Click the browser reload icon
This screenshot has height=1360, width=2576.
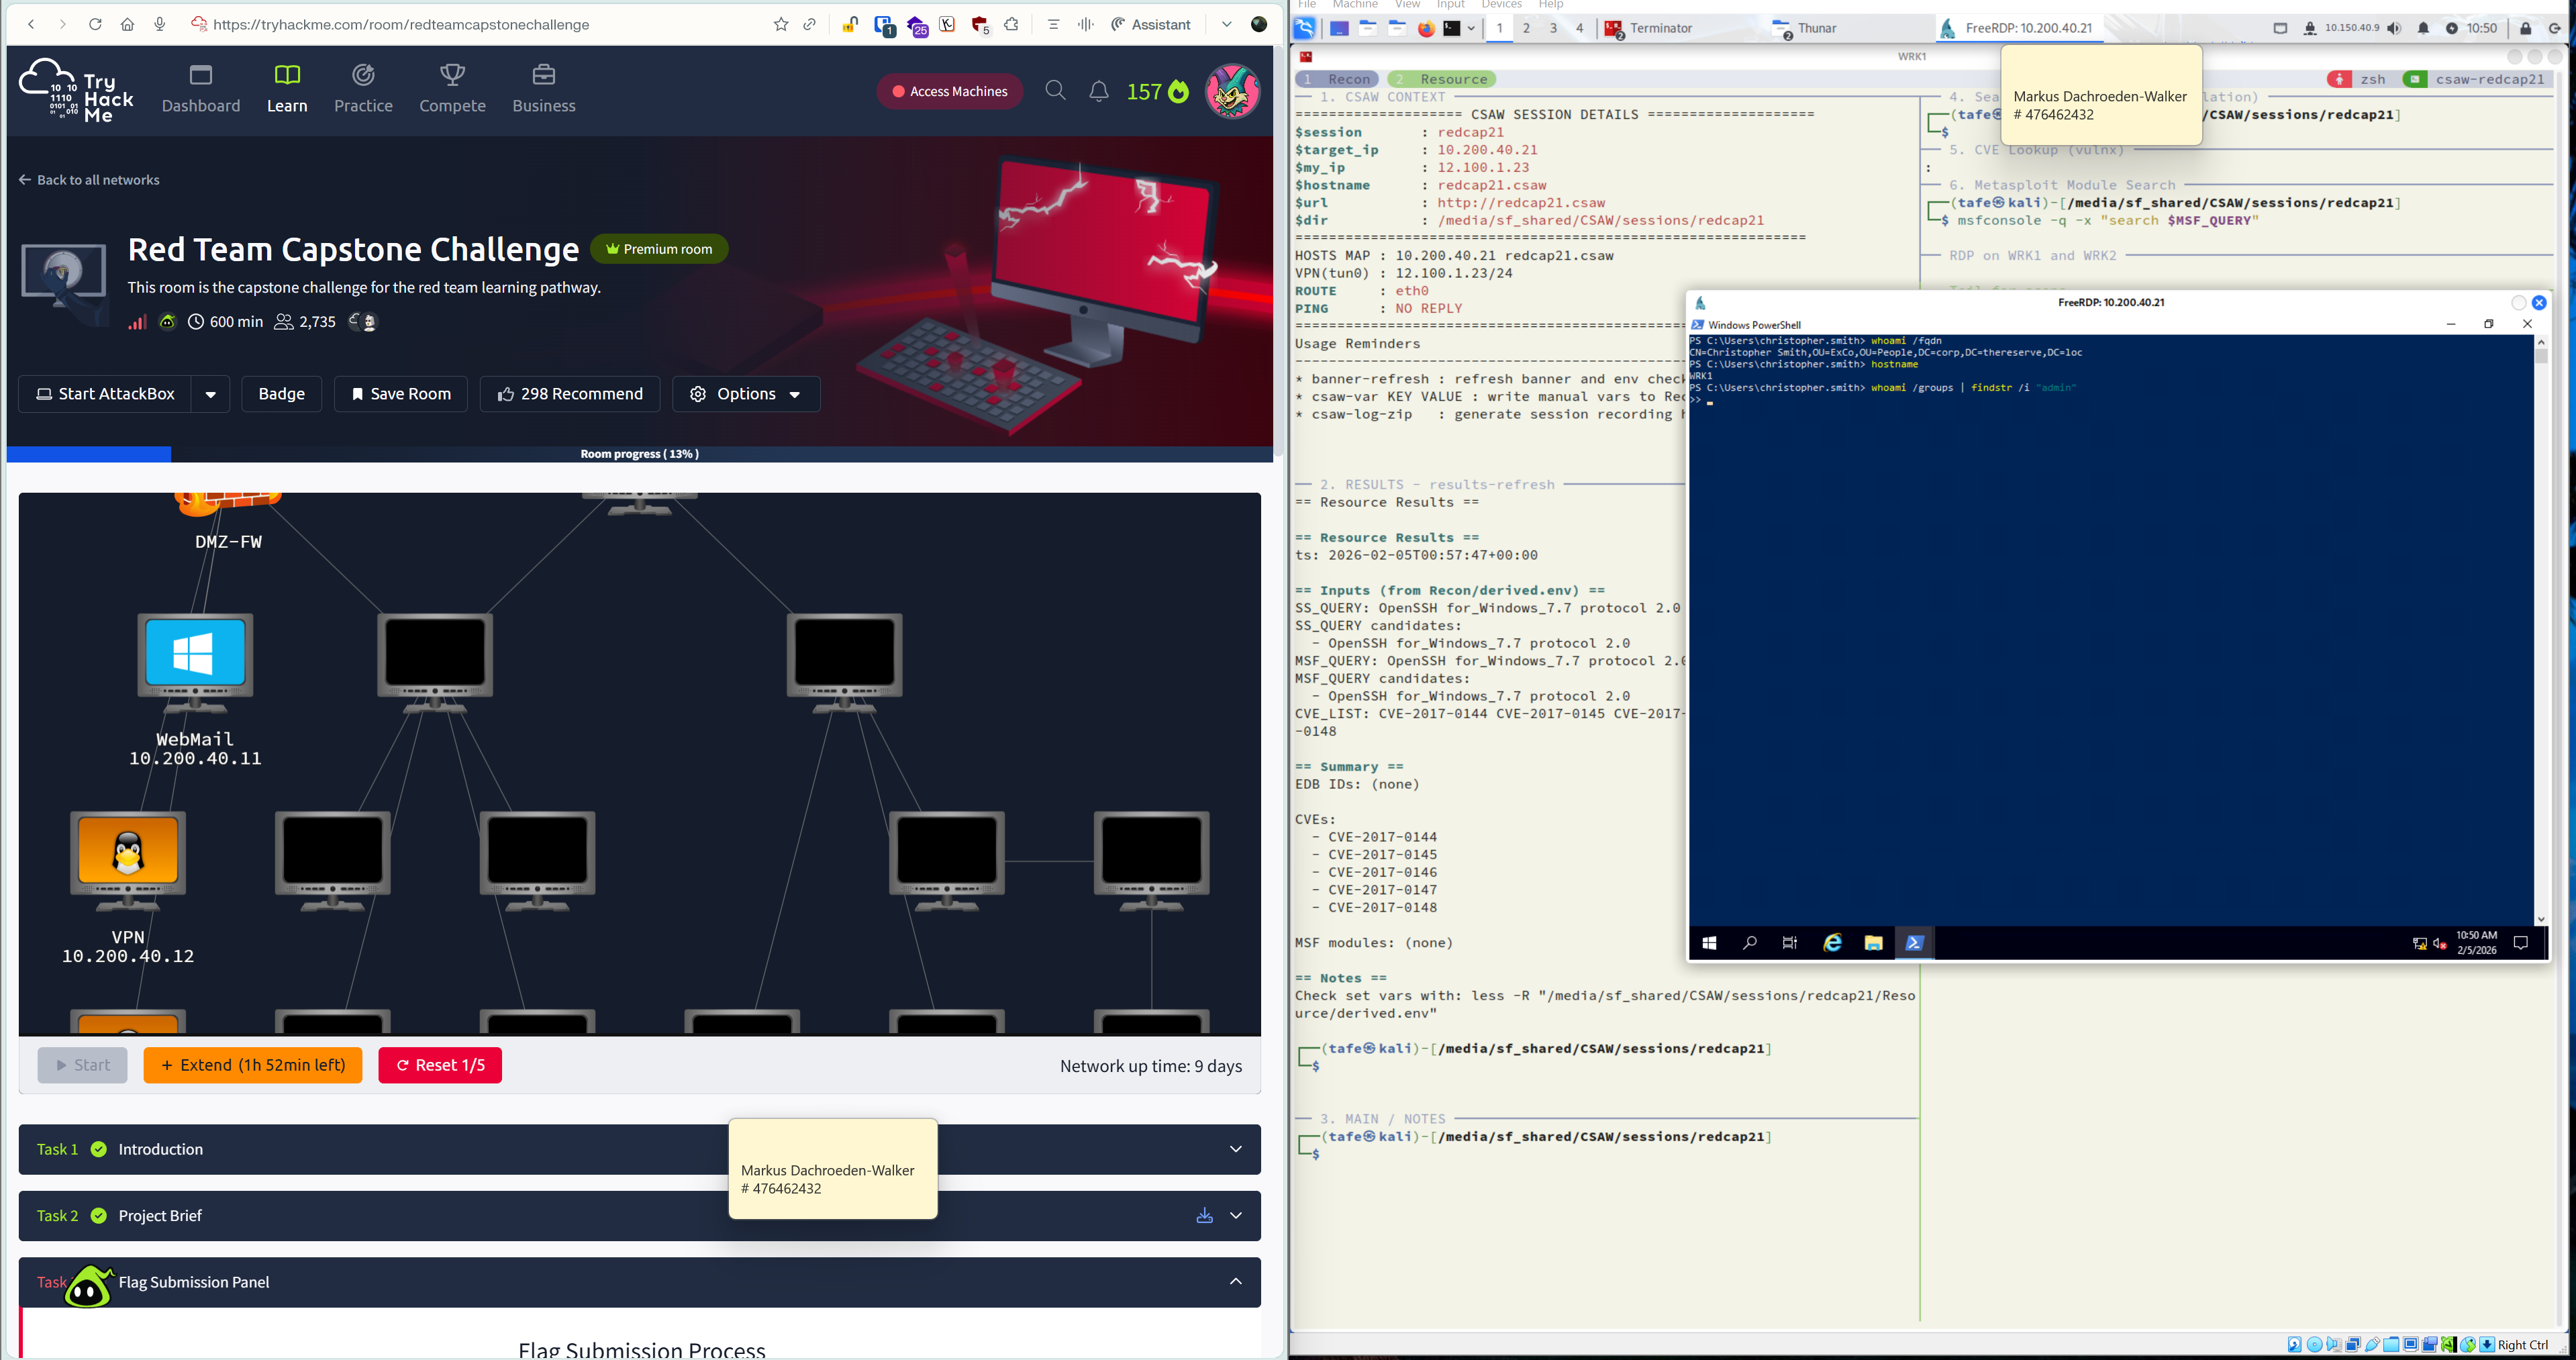(x=95, y=25)
